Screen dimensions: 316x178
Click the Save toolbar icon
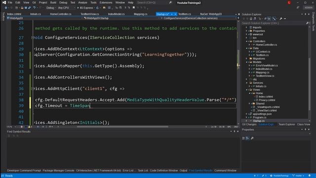tap(26, 8)
